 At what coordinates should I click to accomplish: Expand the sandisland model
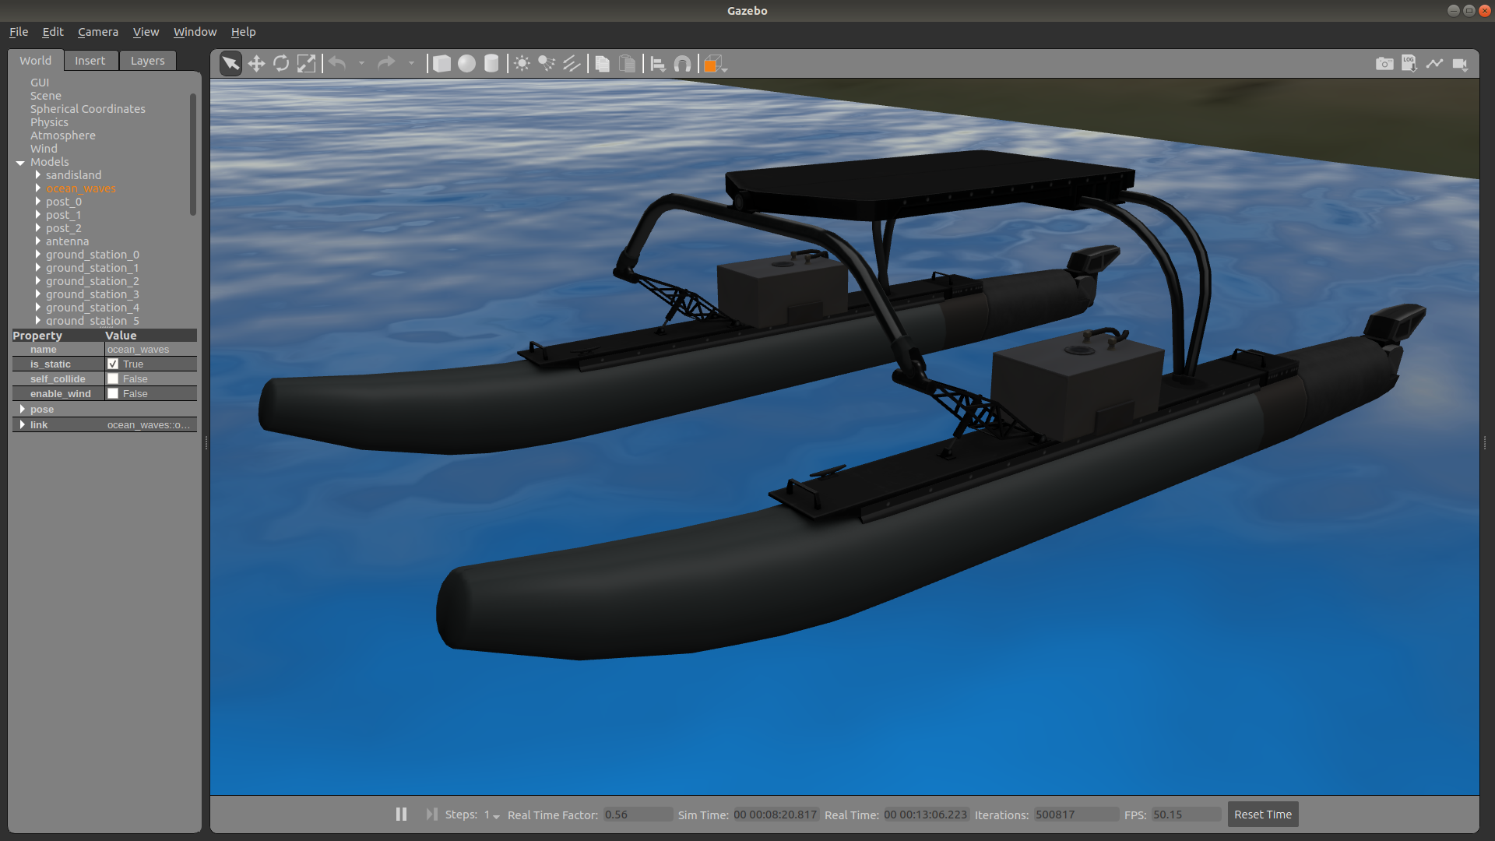[37, 175]
